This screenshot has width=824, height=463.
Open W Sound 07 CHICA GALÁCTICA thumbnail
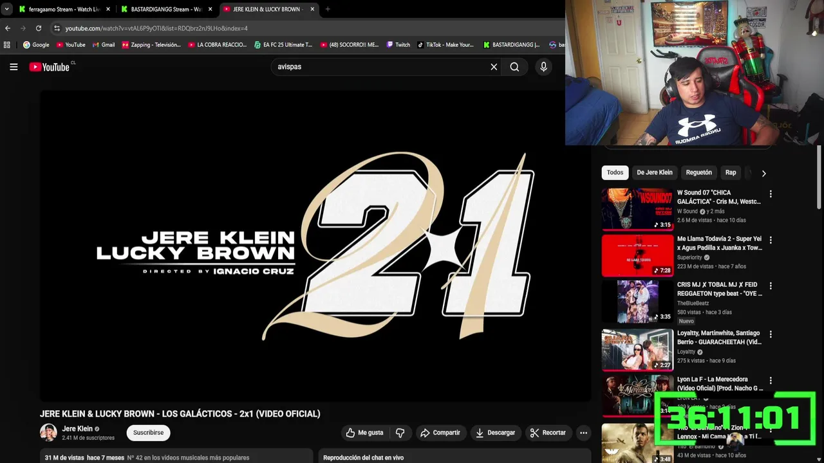[x=637, y=209]
